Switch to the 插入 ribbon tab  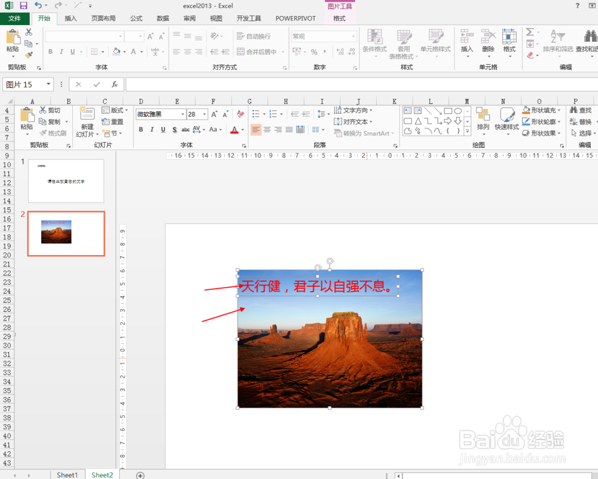click(71, 18)
